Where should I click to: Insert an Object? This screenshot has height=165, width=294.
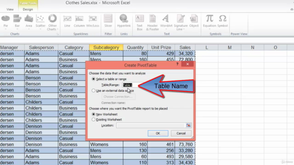(x=194, y=21)
